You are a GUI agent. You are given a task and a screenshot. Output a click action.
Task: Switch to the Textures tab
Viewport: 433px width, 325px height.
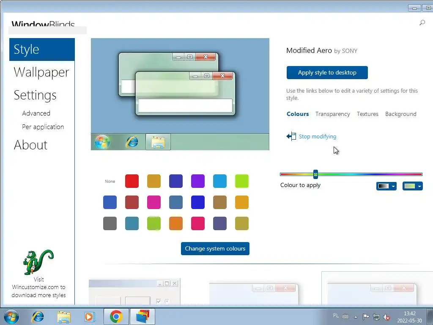pos(367,114)
